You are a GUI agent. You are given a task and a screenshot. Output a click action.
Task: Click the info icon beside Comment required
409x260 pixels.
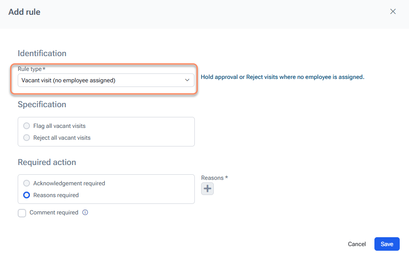(85, 213)
